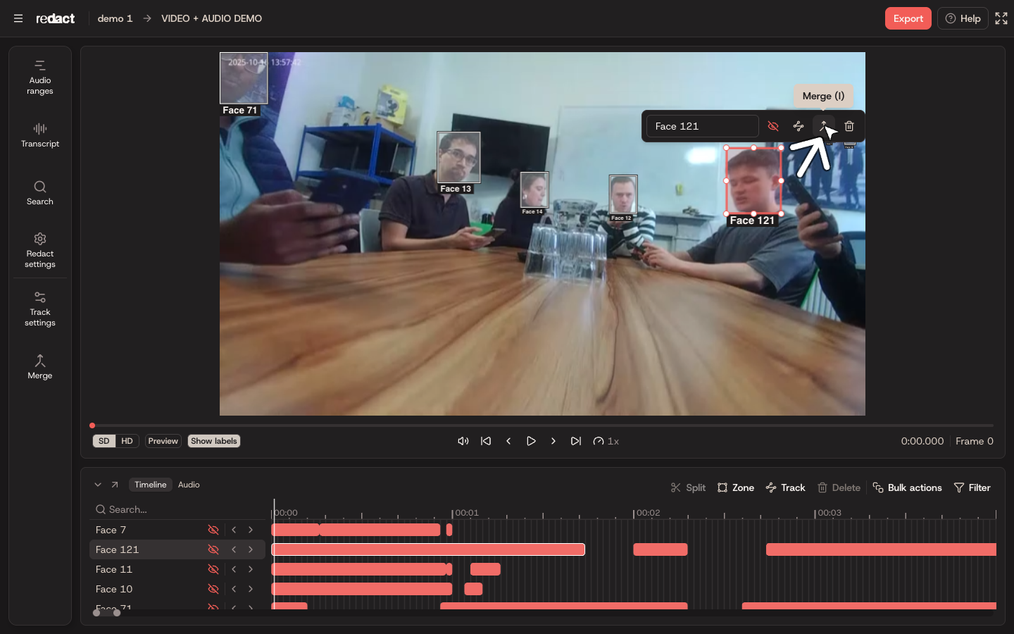
Task: Select the Merge sidebar tool
Action: click(40, 367)
